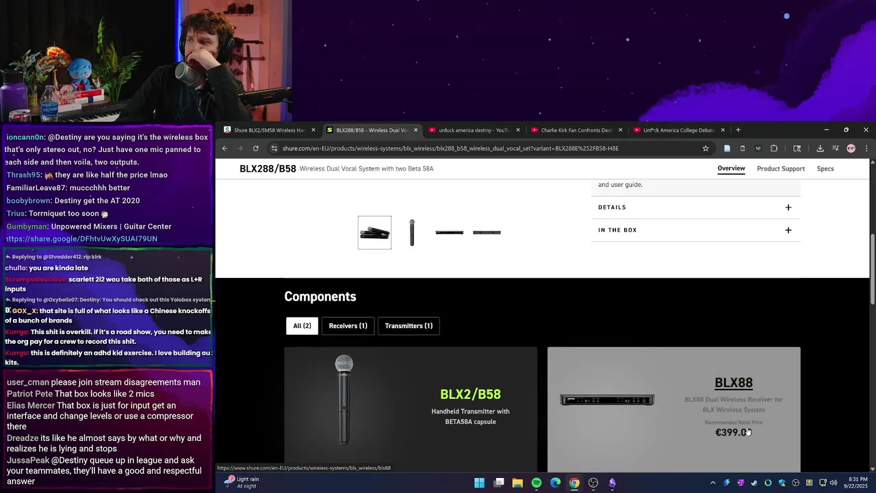
Task: Bookmark this page with the star icon
Action: (706, 148)
